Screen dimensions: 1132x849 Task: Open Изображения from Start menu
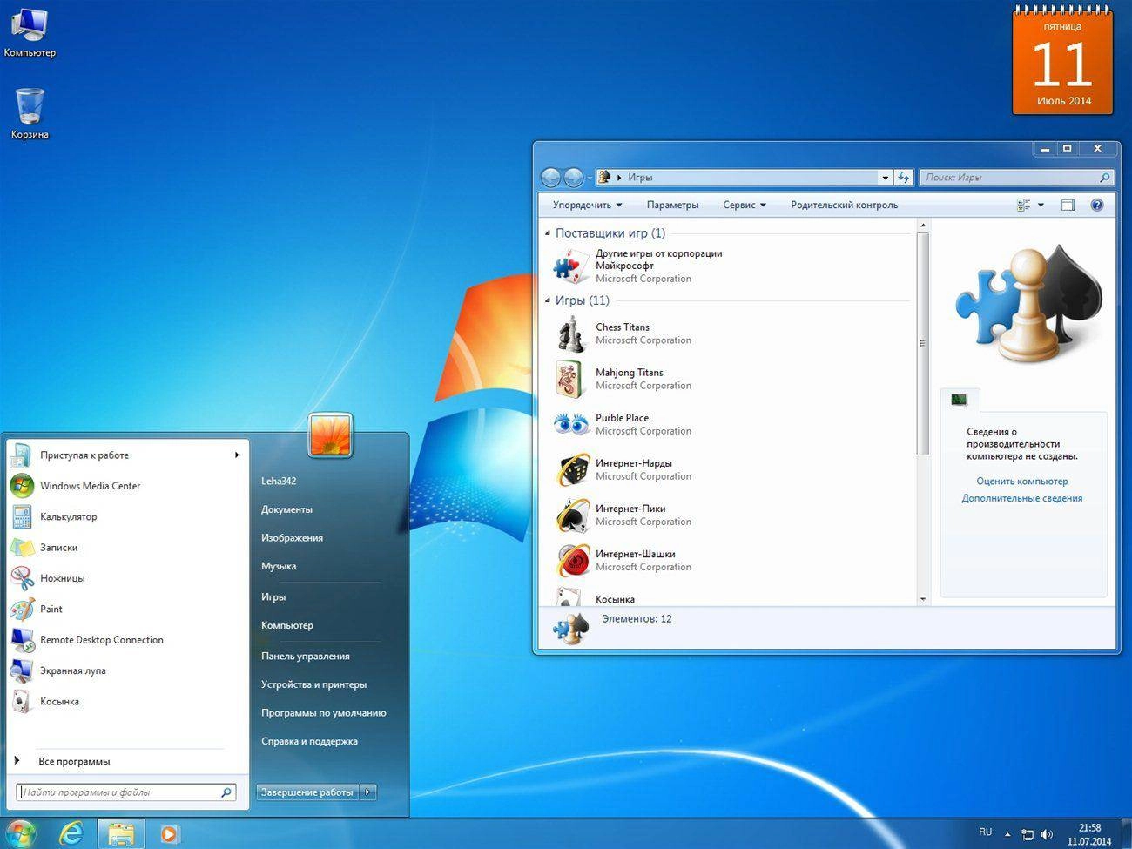click(x=292, y=537)
